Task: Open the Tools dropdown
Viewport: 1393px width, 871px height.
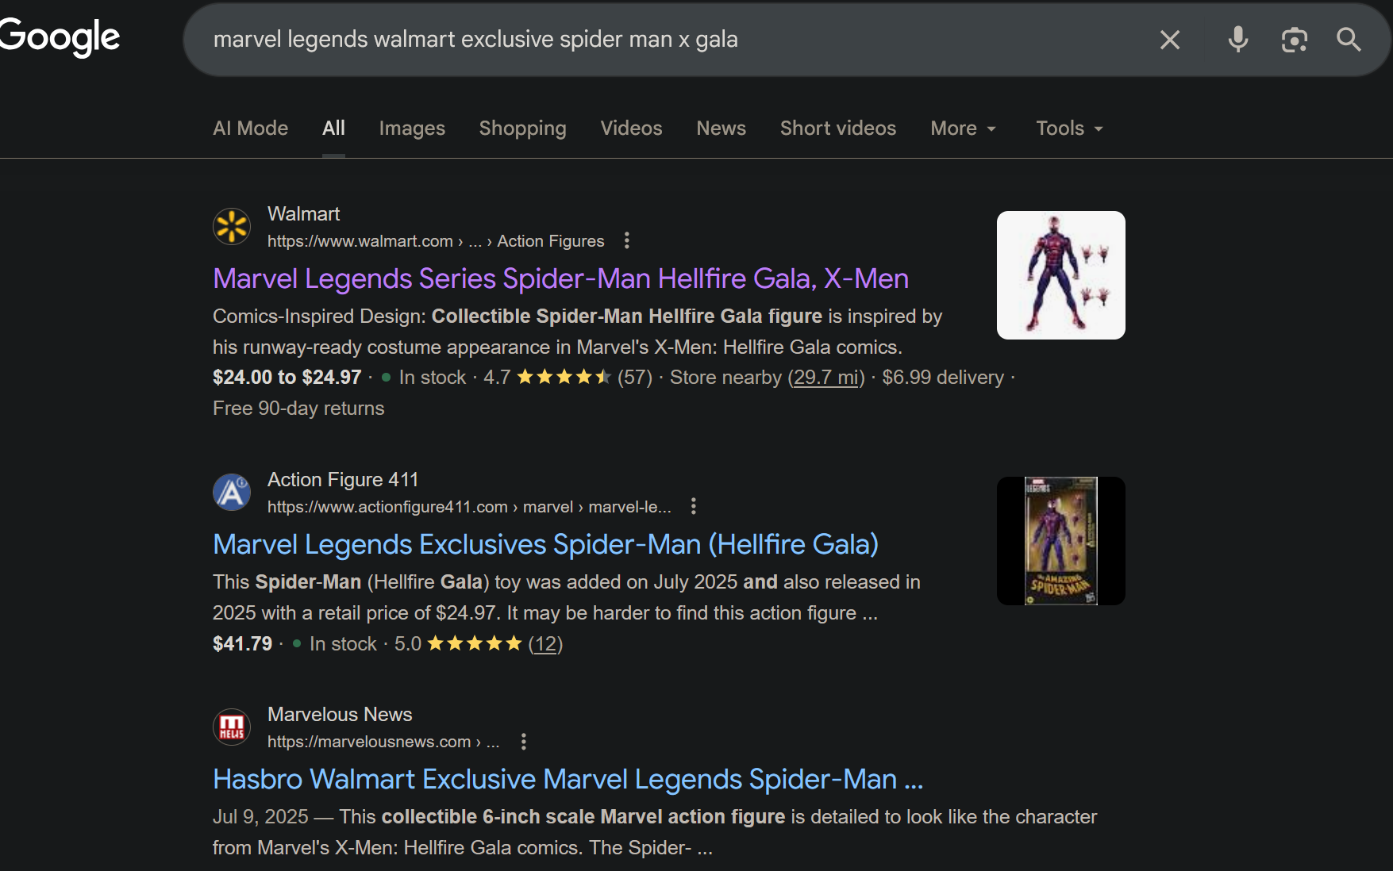Action: [1069, 129]
